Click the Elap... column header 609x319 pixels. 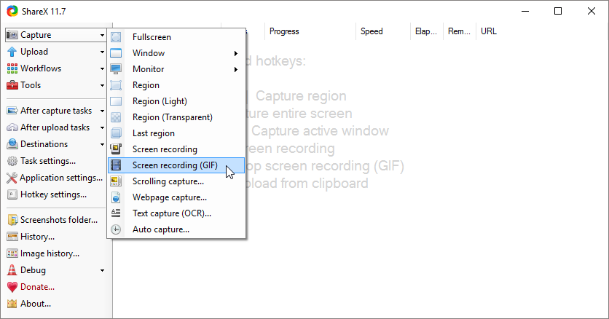(426, 31)
